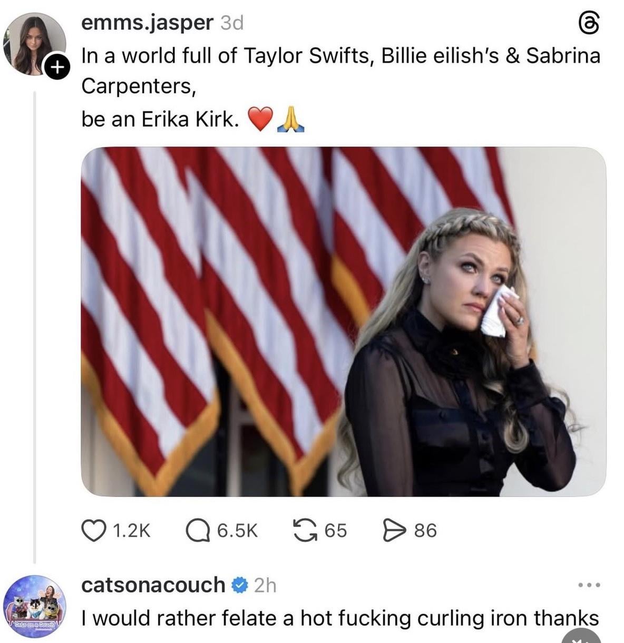This screenshot has width=624, height=643.
Task: Go to the emms.jasper username link
Action: pos(147,23)
